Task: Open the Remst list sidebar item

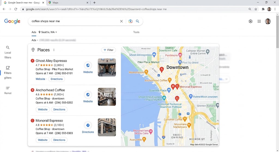Action: [x=8, y=90]
